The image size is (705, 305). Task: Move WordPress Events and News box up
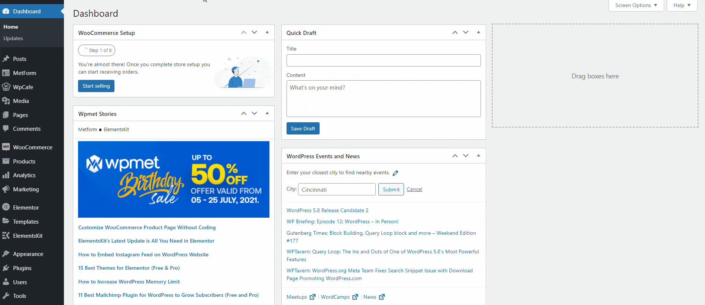(x=455, y=156)
